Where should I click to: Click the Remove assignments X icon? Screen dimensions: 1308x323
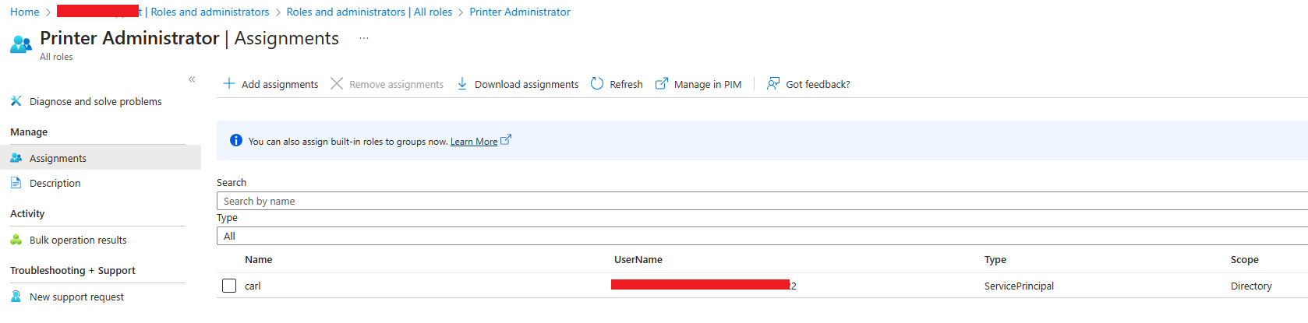tap(337, 83)
